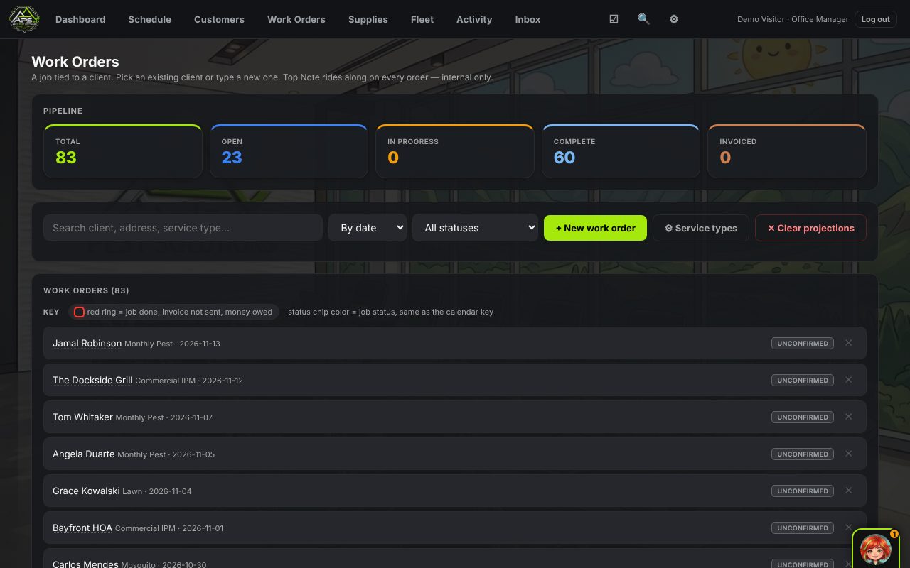Viewport: 910px width, 568px height.
Task: Focus the search client address field
Action: coord(183,228)
